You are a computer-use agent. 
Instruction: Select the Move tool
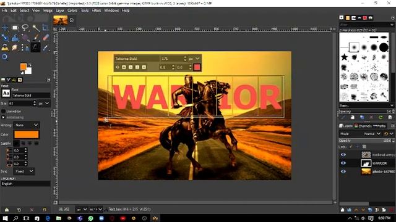[5, 28]
